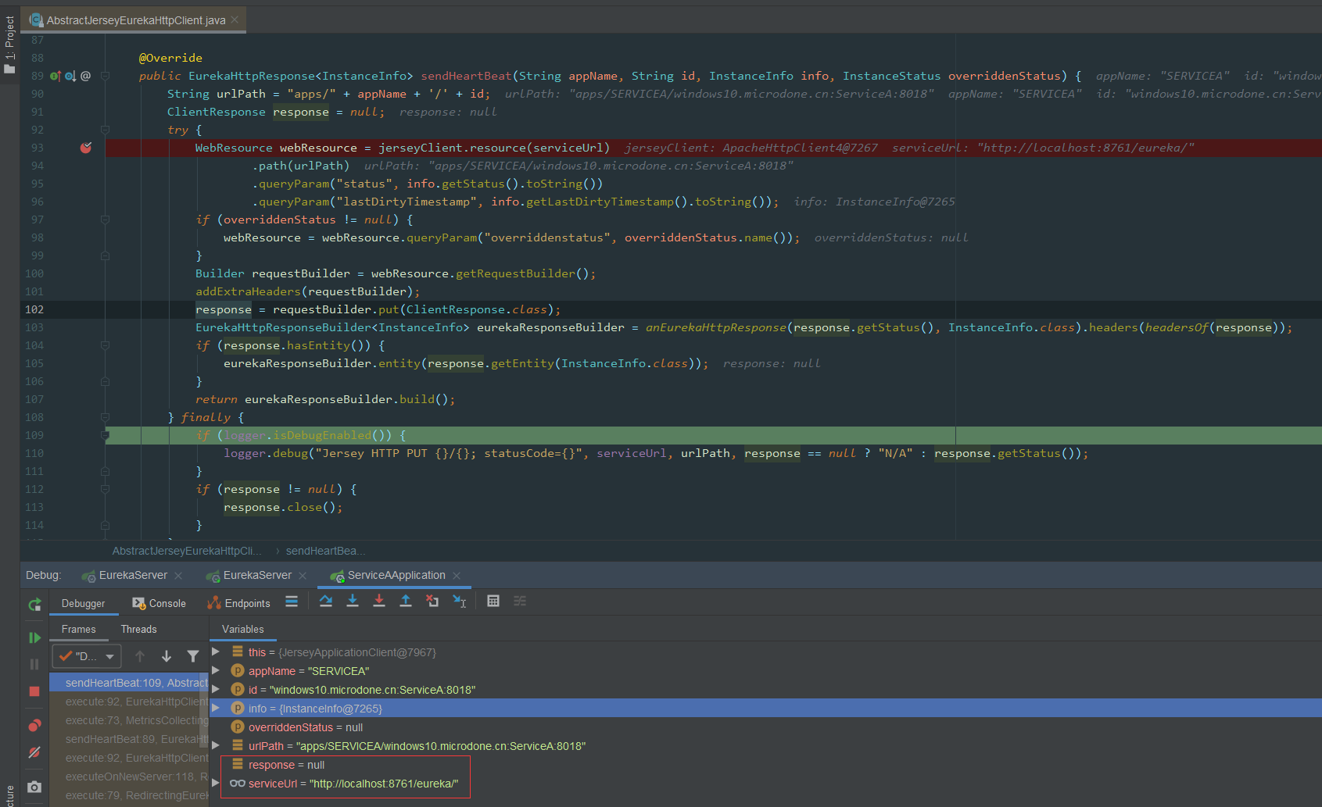
Task: Toggle Mute Breakpoints in debug sidebar
Action: click(34, 752)
